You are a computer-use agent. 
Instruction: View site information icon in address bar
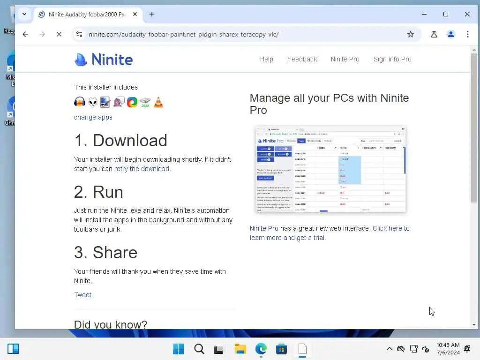pos(79,34)
